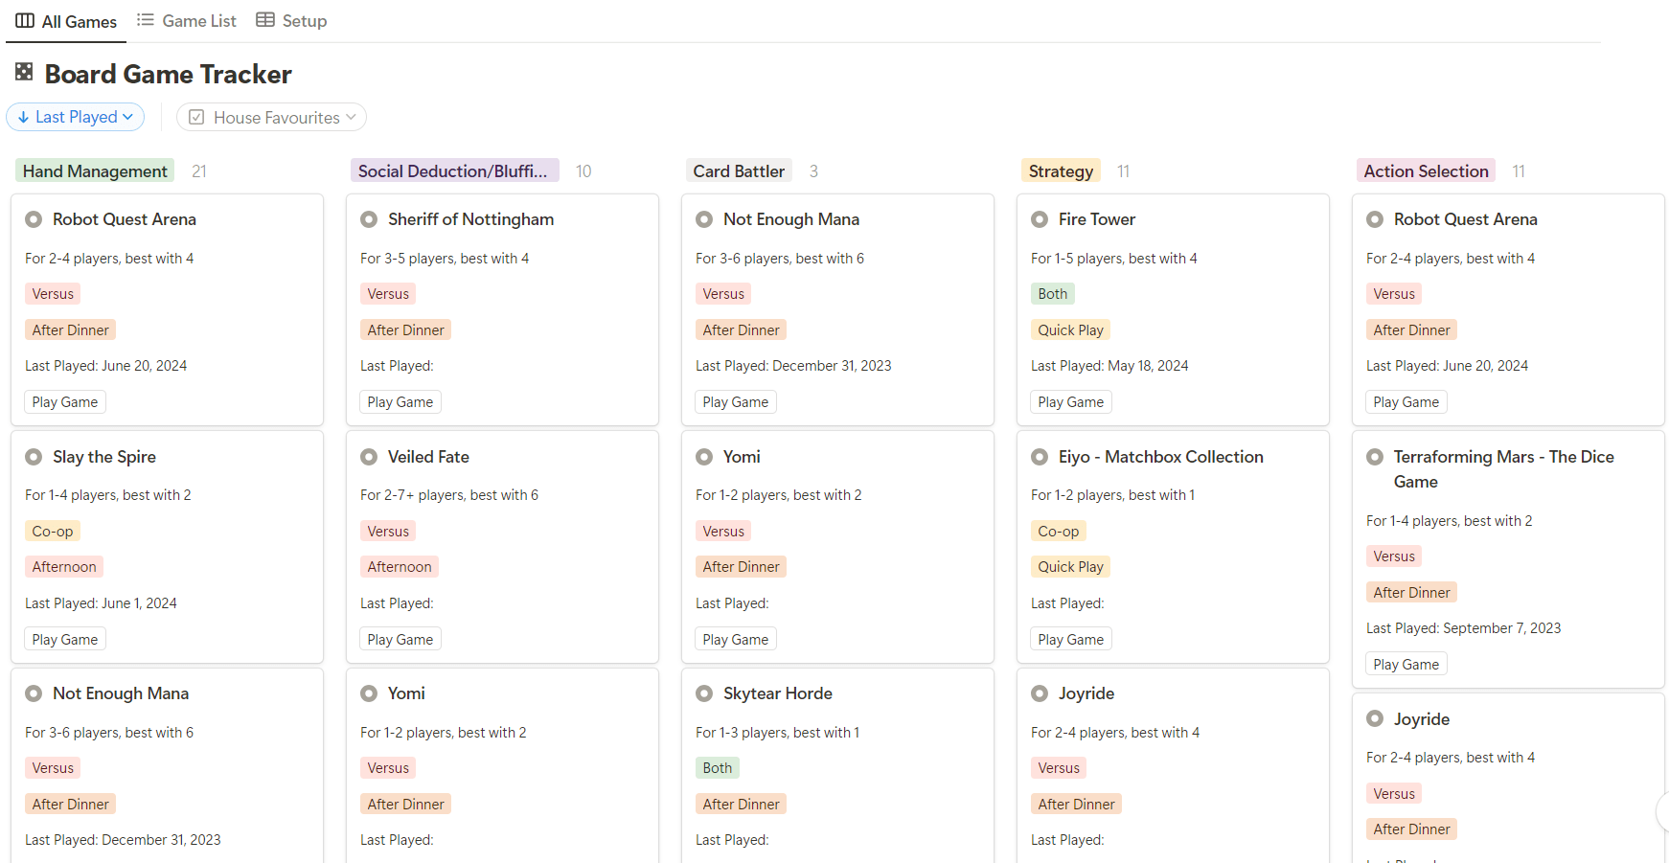Click the Quick Play tag on Eiyo

1070,567
